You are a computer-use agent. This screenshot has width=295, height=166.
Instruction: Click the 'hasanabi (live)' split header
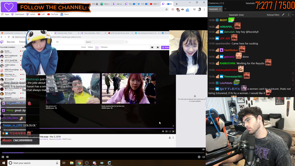[x=236, y=15]
